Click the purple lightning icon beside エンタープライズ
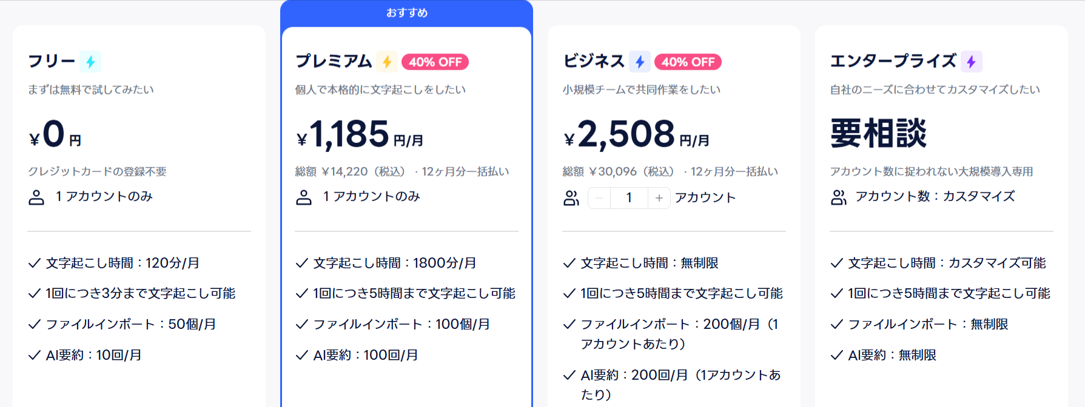The height and width of the screenshot is (407, 1085). 971,61
